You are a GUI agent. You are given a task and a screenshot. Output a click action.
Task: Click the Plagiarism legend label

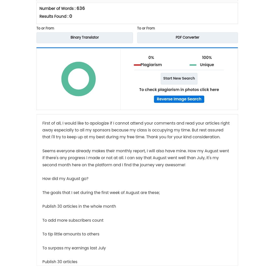(x=151, y=65)
